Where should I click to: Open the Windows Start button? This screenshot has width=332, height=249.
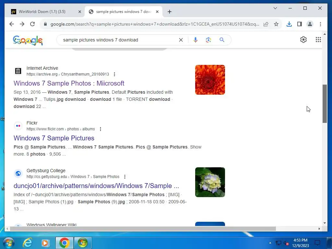[8, 243]
